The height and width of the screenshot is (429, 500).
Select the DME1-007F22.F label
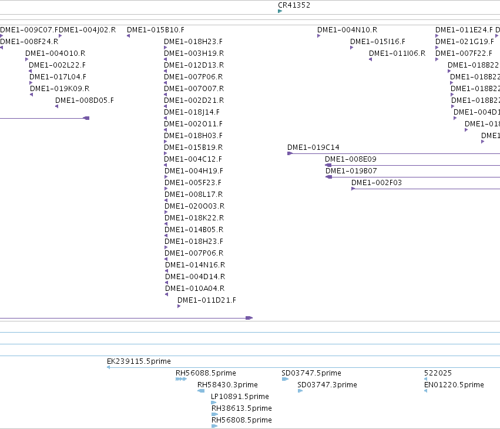click(x=464, y=53)
